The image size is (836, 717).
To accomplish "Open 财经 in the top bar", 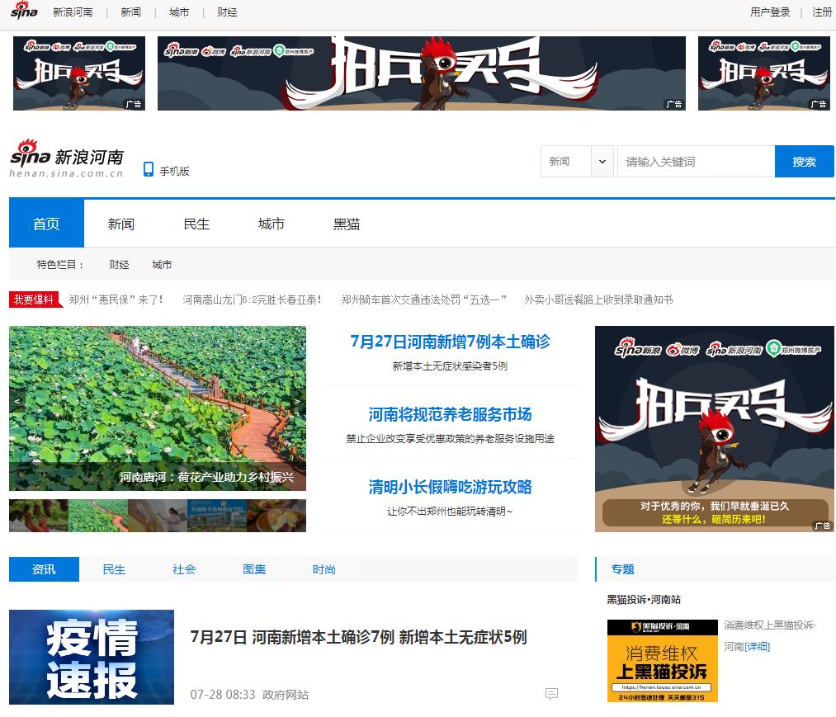I will pos(227,12).
